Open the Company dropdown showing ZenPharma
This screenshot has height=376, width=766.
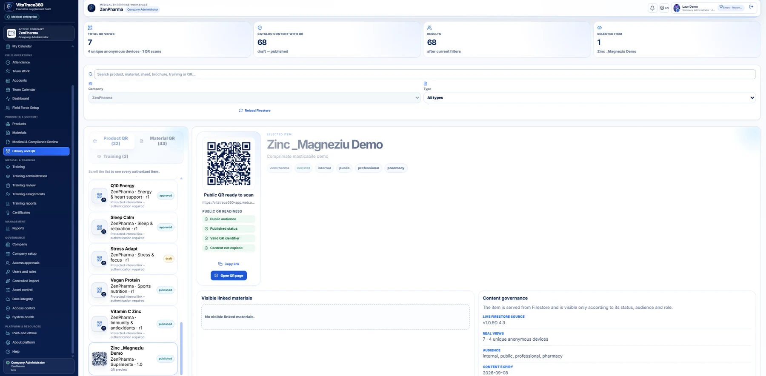(x=254, y=97)
